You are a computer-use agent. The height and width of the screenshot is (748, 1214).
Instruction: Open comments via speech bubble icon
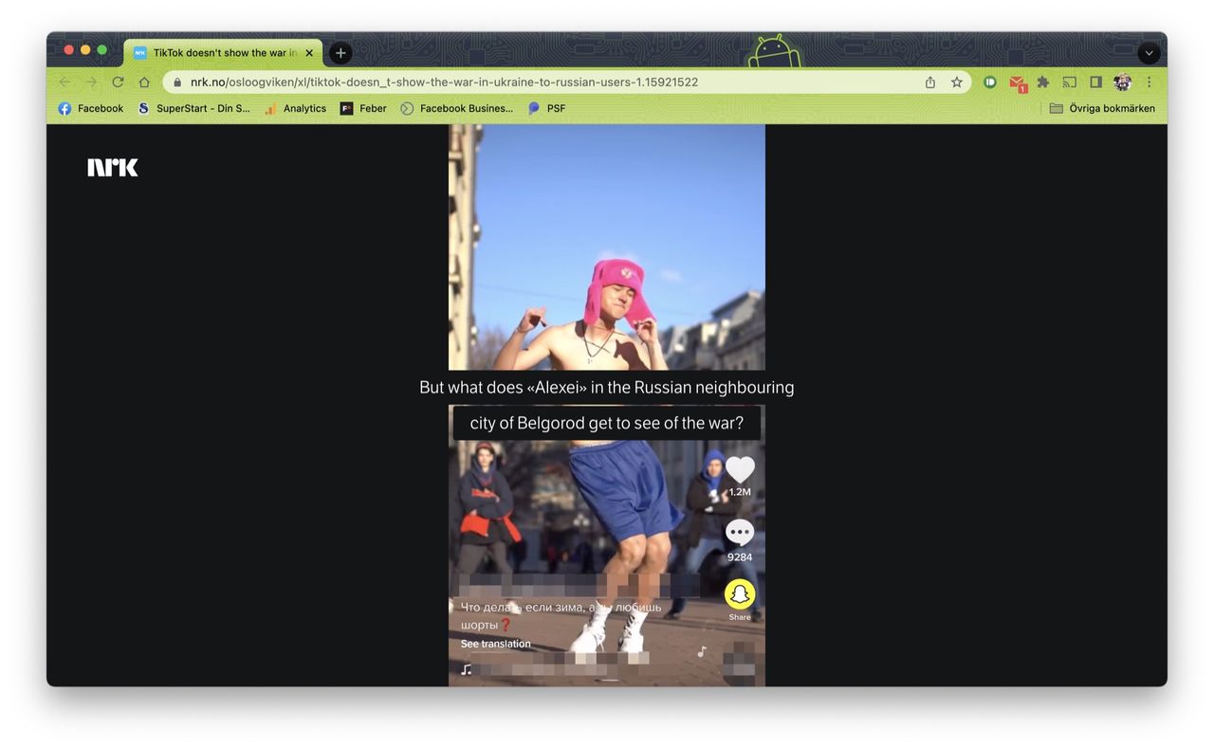(740, 533)
